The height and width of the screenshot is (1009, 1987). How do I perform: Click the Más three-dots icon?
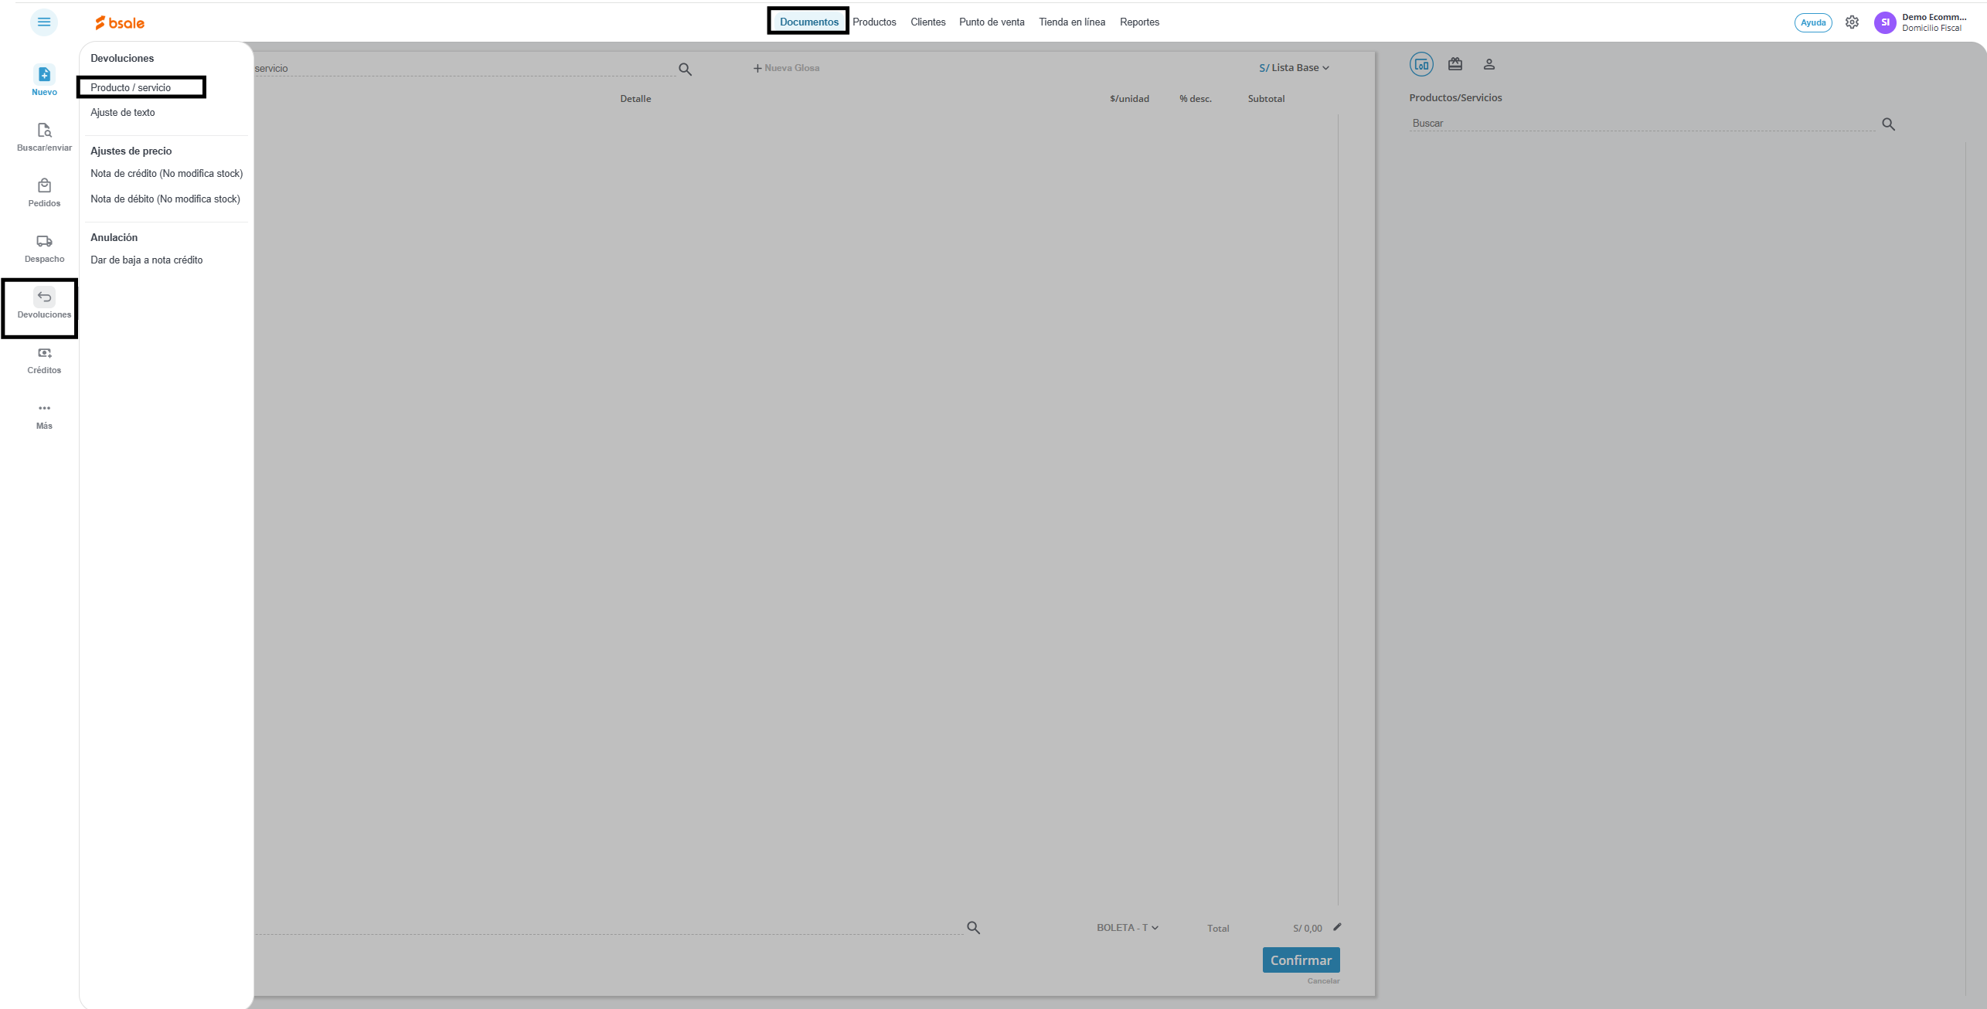coord(44,409)
